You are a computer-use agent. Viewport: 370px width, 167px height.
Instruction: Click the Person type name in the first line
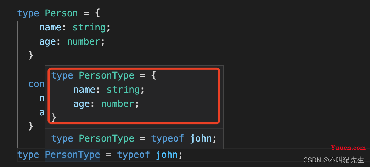pyautogui.click(x=61, y=13)
